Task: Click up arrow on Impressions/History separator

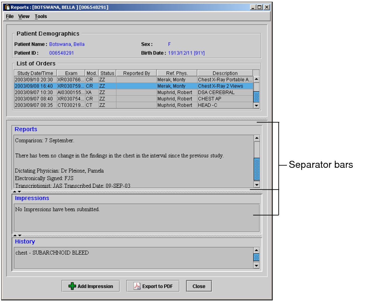Action: (15, 235)
